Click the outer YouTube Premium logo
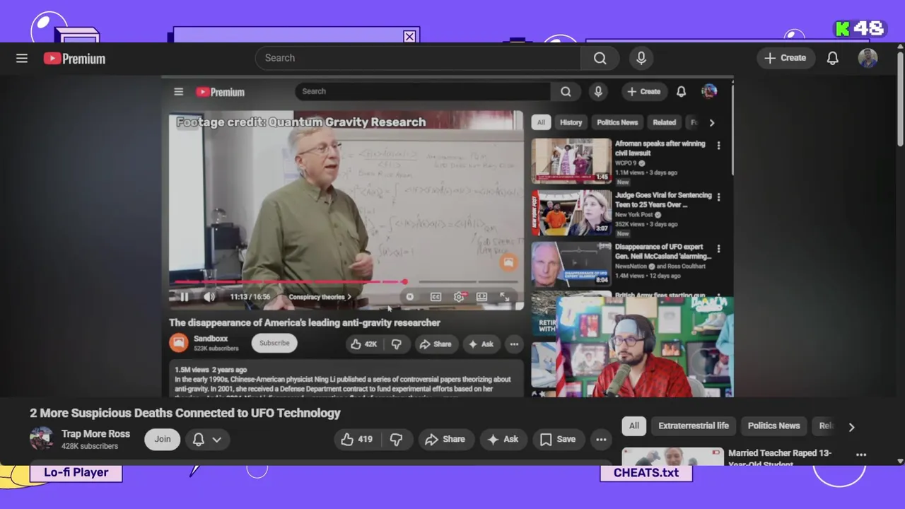The image size is (905, 509). click(74, 59)
